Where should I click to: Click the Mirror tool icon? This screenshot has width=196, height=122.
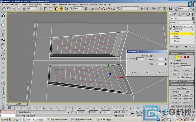coord(143,9)
